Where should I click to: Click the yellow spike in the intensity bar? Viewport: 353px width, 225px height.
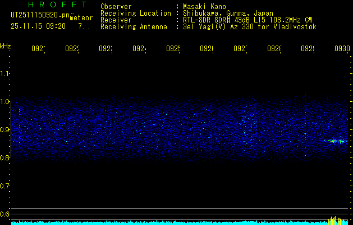(335, 219)
